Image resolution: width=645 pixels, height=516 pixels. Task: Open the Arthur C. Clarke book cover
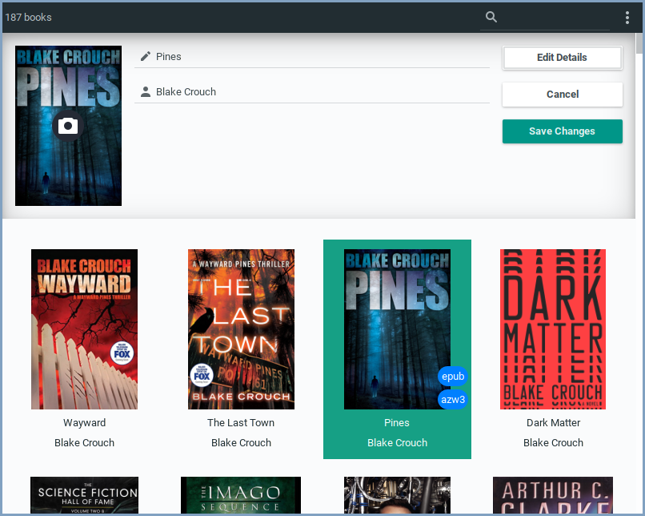pyautogui.click(x=553, y=495)
